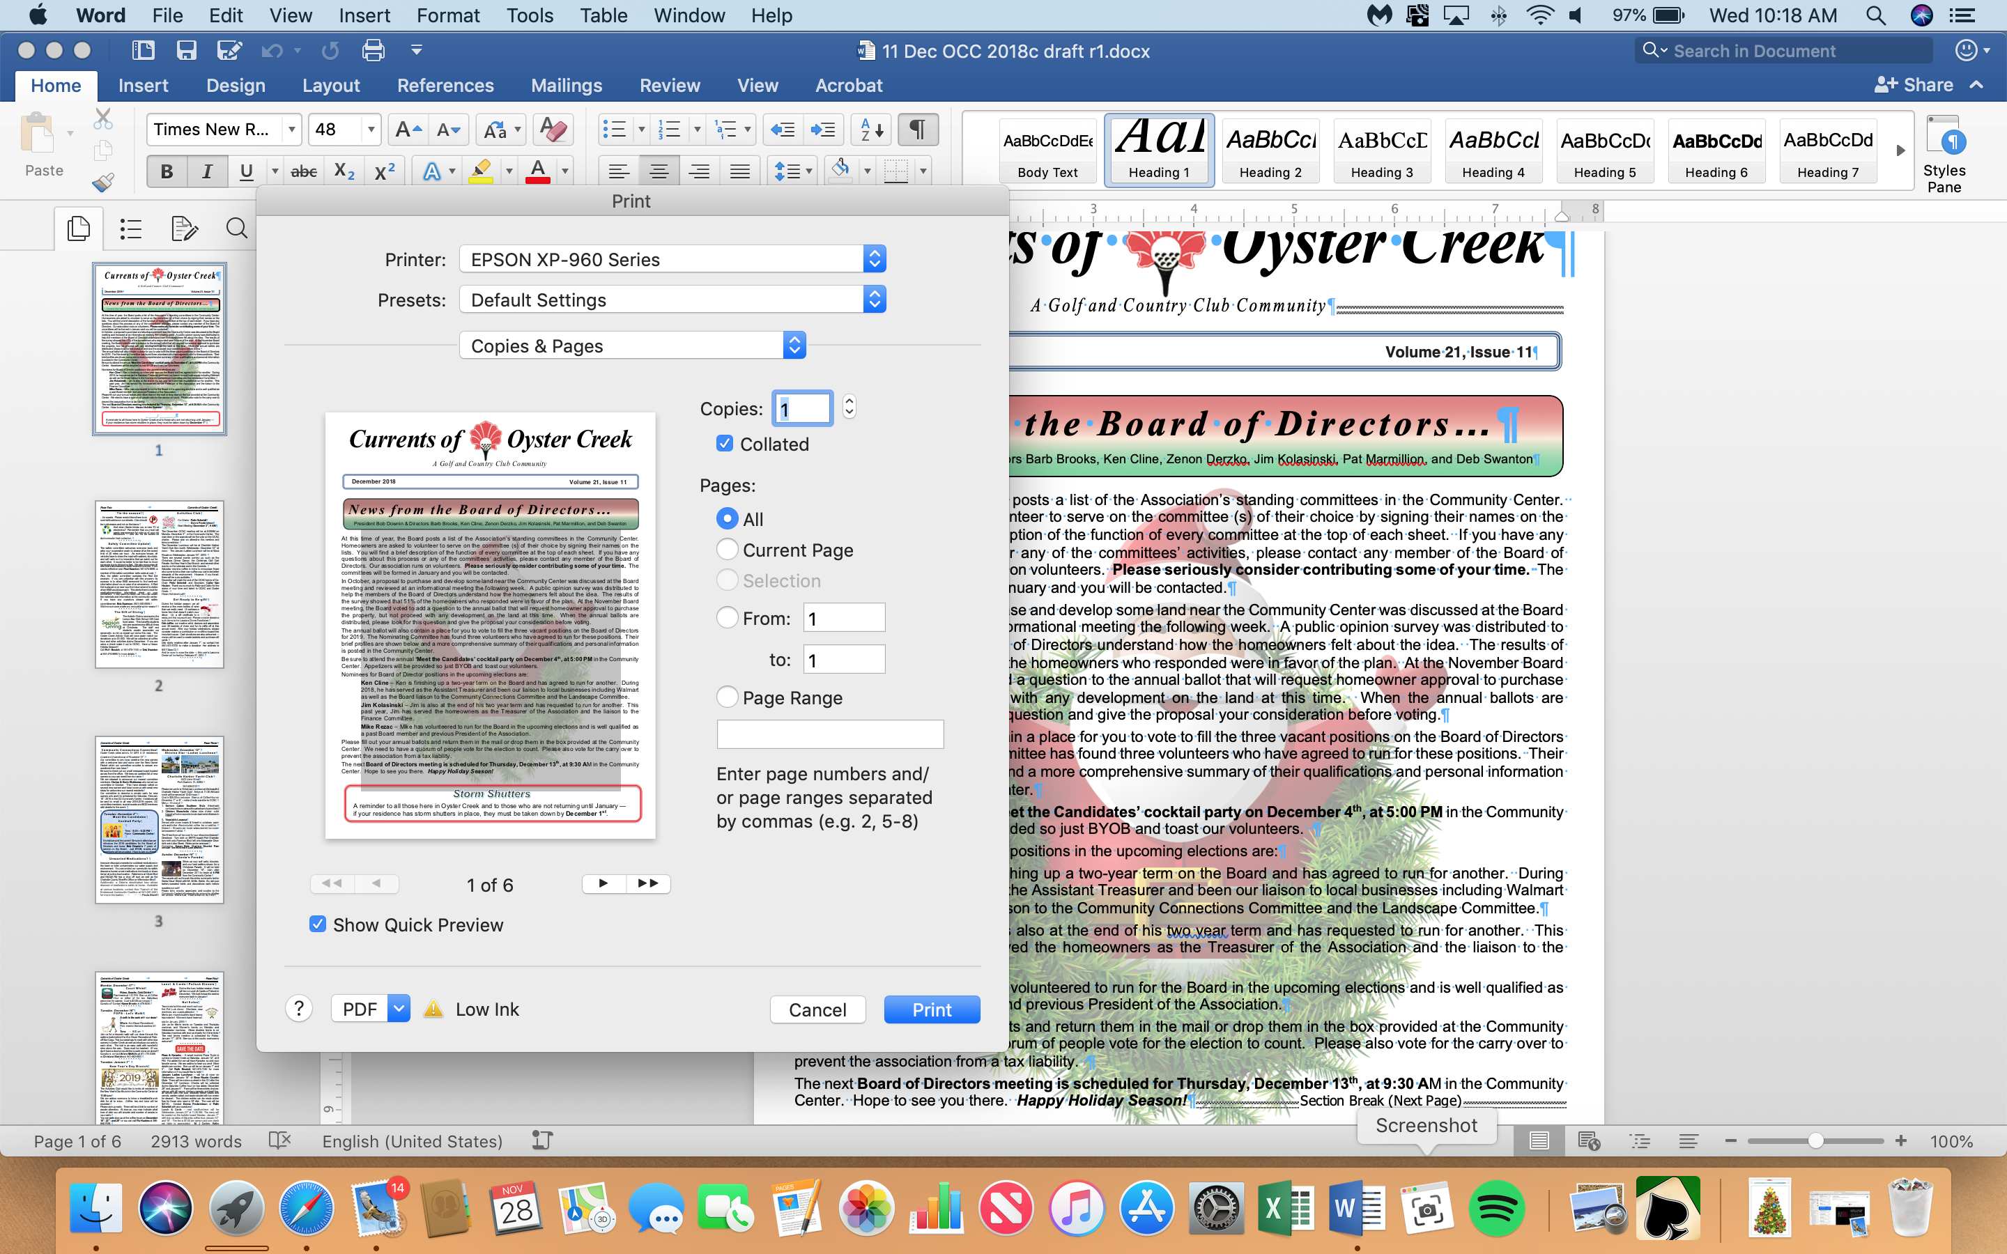The image size is (2007, 1254).
Task: Click the Clear Formatting eraser icon
Action: [553, 130]
